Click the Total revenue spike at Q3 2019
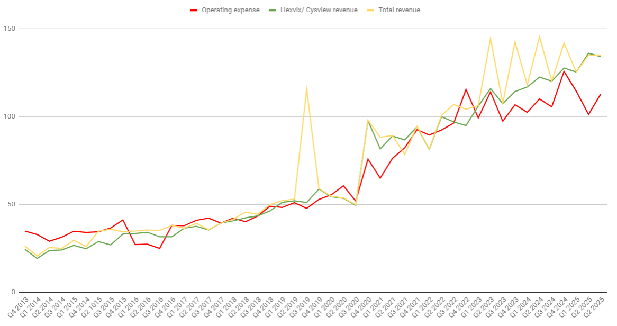 (x=306, y=88)
